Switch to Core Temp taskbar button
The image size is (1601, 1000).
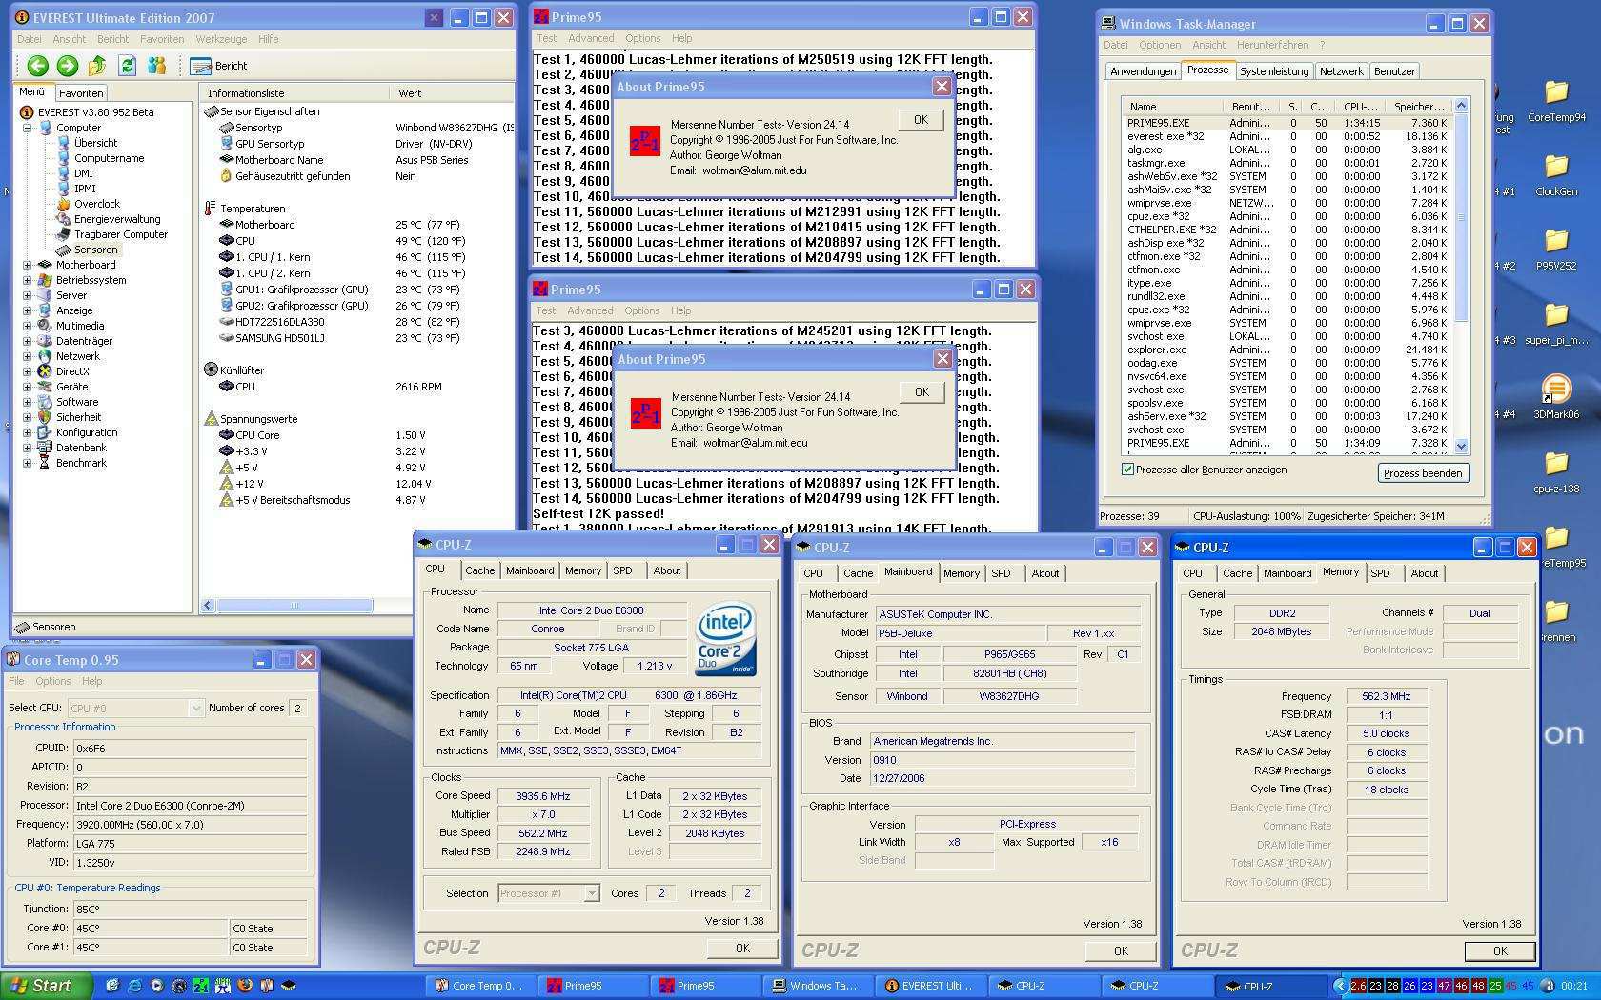481,986
